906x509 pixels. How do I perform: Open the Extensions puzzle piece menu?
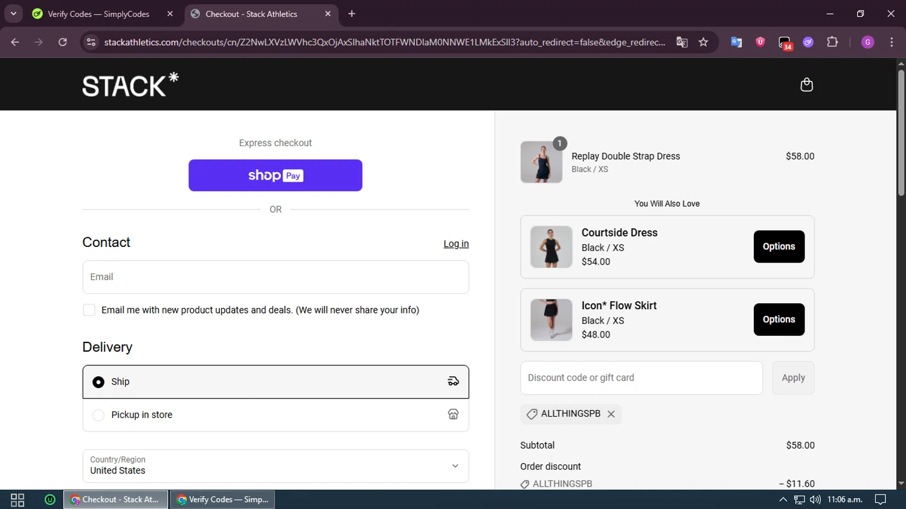(x=832, y=42)
